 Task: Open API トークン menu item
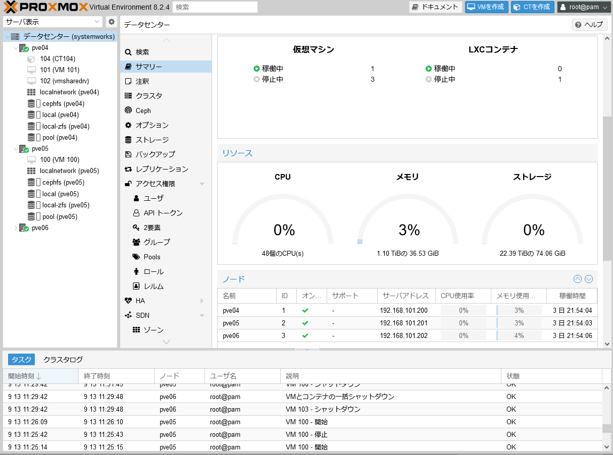point(166,213)
